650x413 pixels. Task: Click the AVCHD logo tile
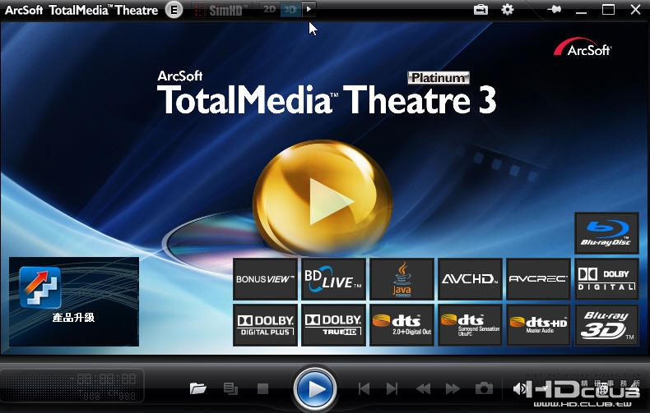tap(470, 279)
